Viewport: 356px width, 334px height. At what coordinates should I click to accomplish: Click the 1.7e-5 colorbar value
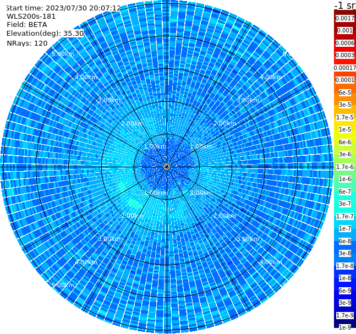(344, 117)
